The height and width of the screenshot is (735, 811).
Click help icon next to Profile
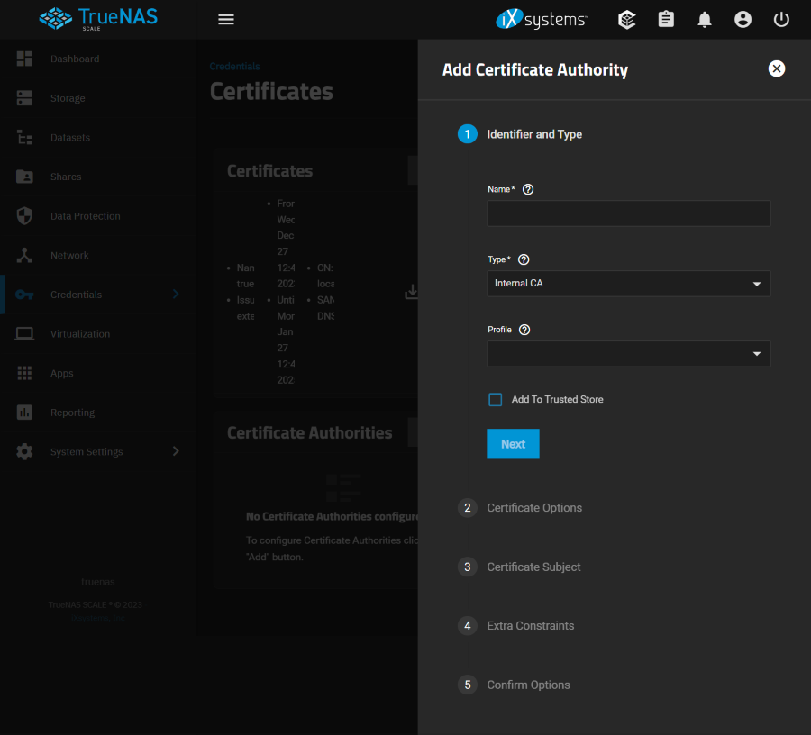(524, 330)
